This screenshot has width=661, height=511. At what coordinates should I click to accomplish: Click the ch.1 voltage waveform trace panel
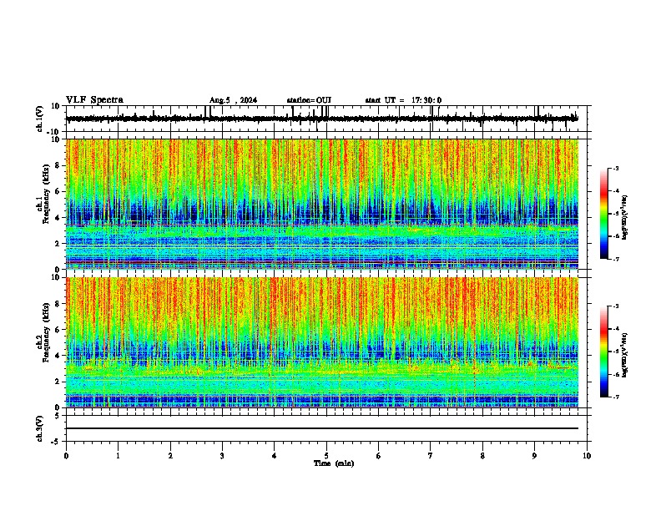click(328, 119)
